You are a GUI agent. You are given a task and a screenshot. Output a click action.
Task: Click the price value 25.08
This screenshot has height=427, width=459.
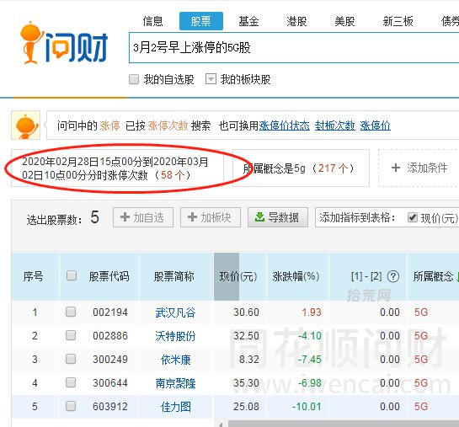pyautogui.click(x=246, y=407)
